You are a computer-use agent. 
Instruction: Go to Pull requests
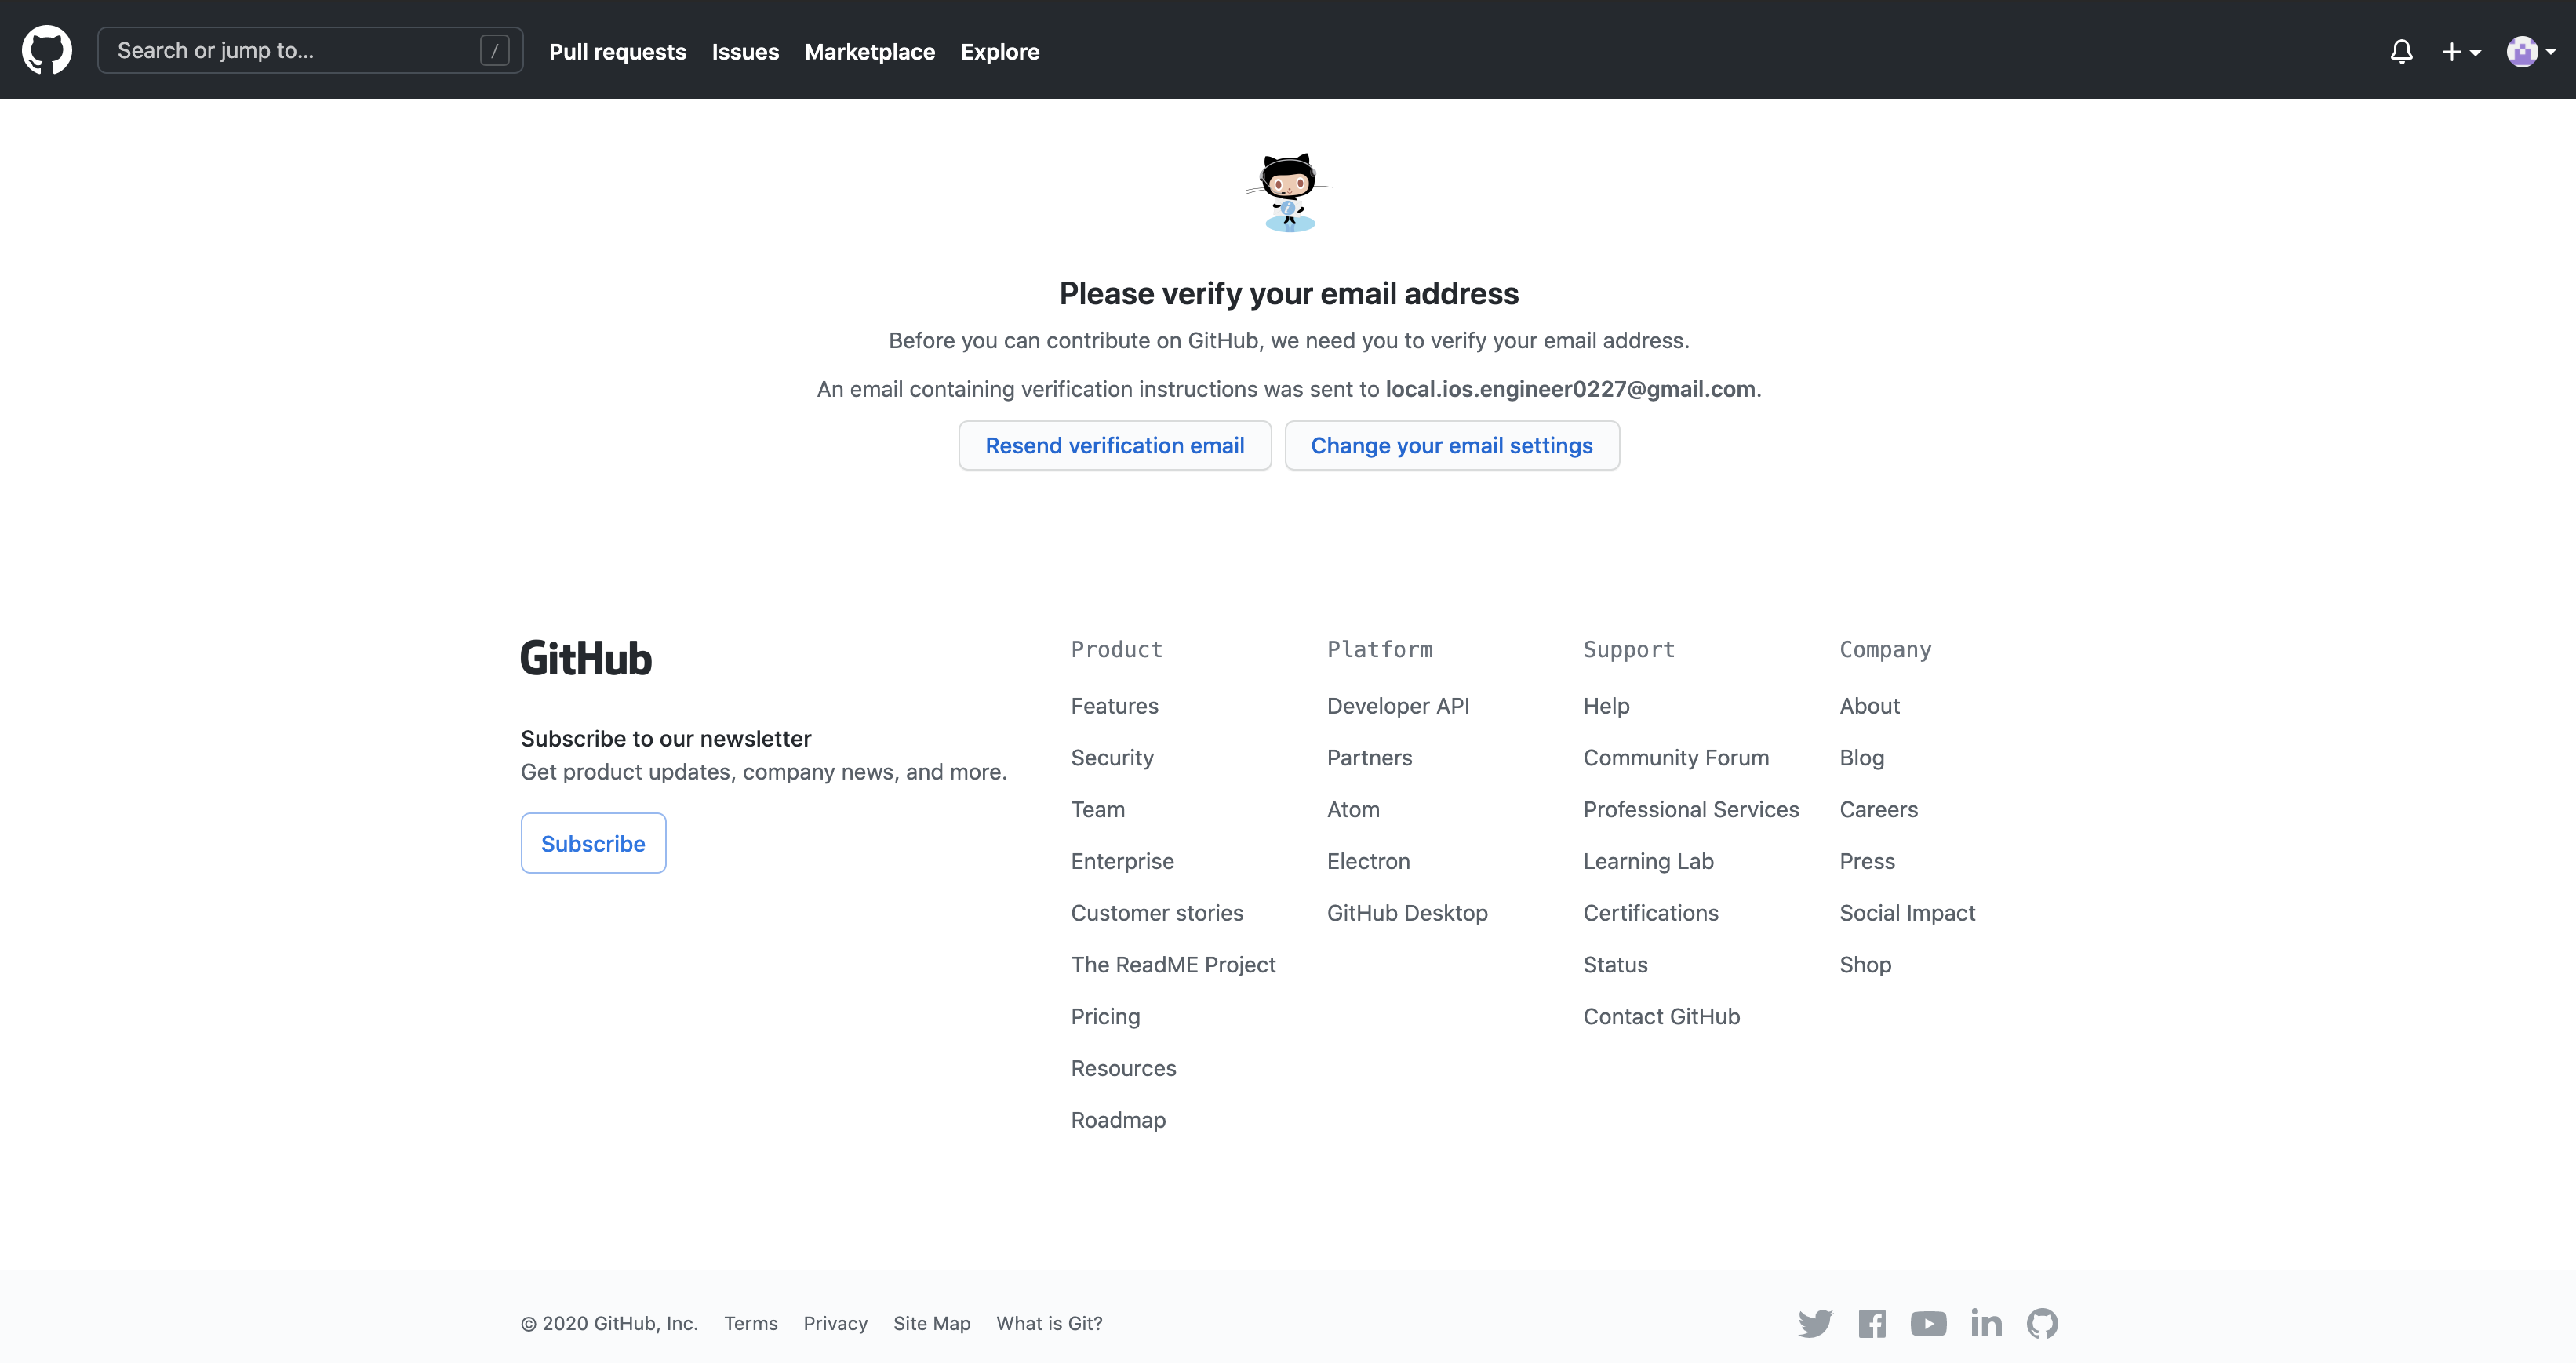coord(618,51)
